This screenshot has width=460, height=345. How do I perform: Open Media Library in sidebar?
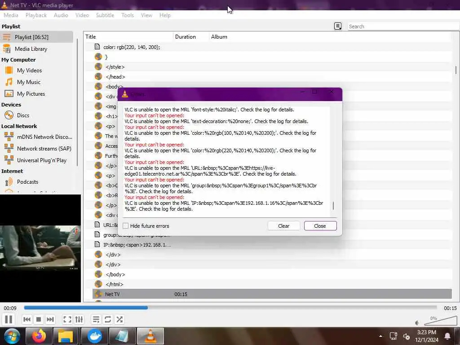coord(31,49)
